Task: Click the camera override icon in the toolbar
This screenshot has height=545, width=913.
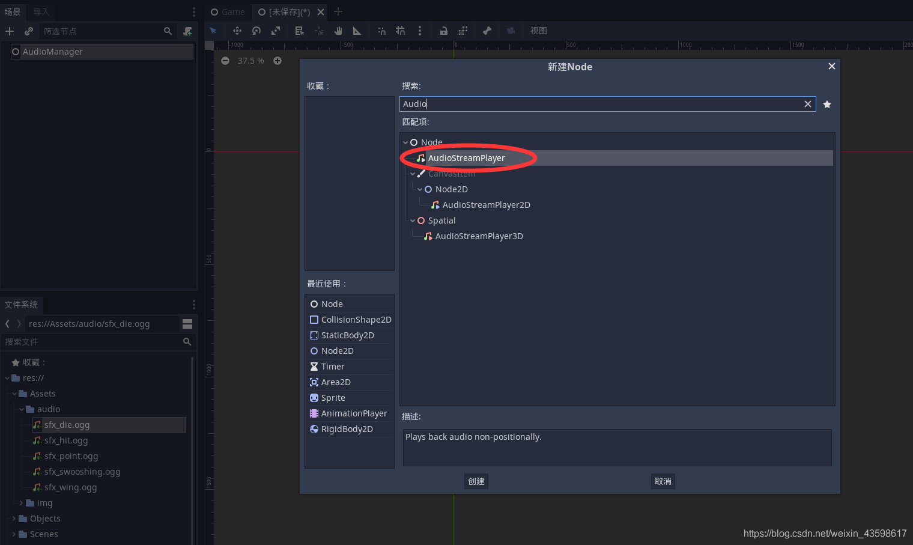Action: 511,31
